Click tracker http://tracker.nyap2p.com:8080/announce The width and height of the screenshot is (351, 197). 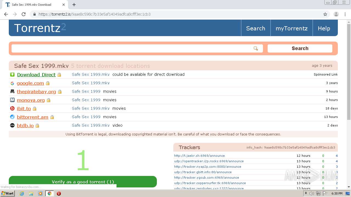point(208,167)
